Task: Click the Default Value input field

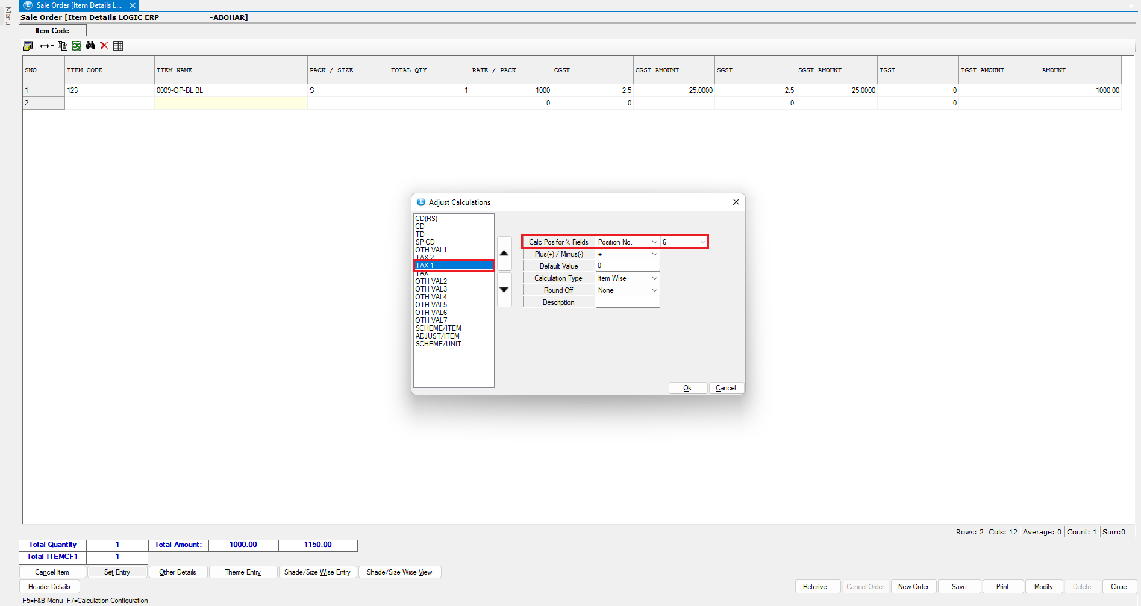Action: [x=627, y=266]
